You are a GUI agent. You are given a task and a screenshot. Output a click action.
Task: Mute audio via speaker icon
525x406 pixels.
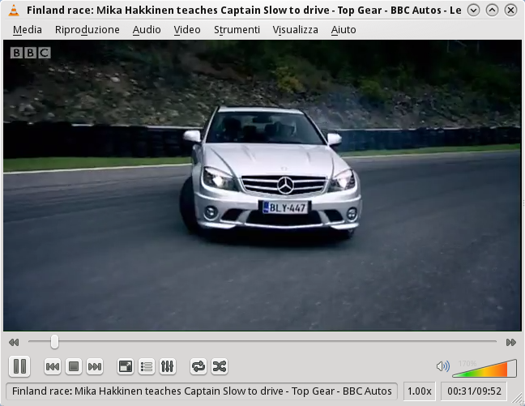pyautogui.click(x=442, y=366)
